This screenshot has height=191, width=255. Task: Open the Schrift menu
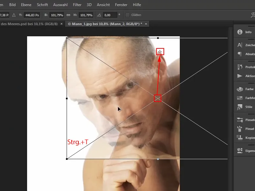click(x=42, y=5)
